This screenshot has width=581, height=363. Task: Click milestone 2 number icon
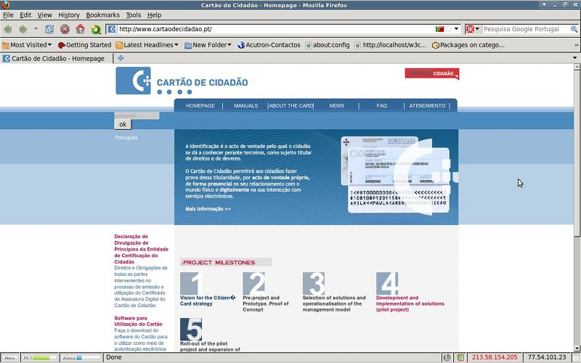[254, 283]
